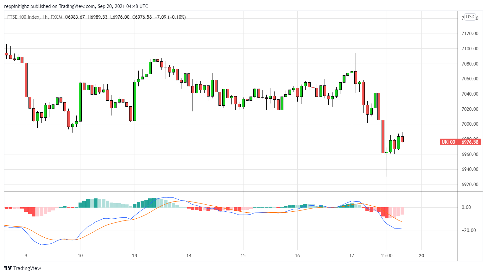
Task: Click the close value C6976.58
Action: click(142, 17)
